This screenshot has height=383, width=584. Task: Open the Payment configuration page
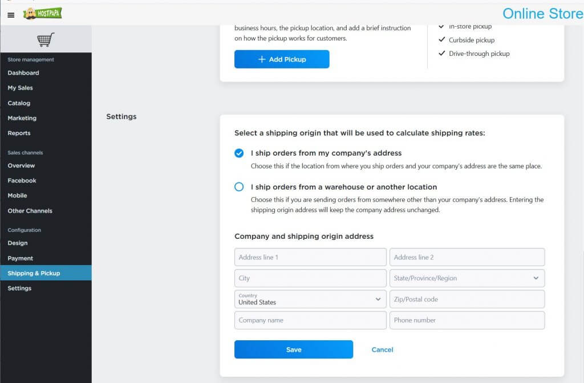(x=20, y=258)
